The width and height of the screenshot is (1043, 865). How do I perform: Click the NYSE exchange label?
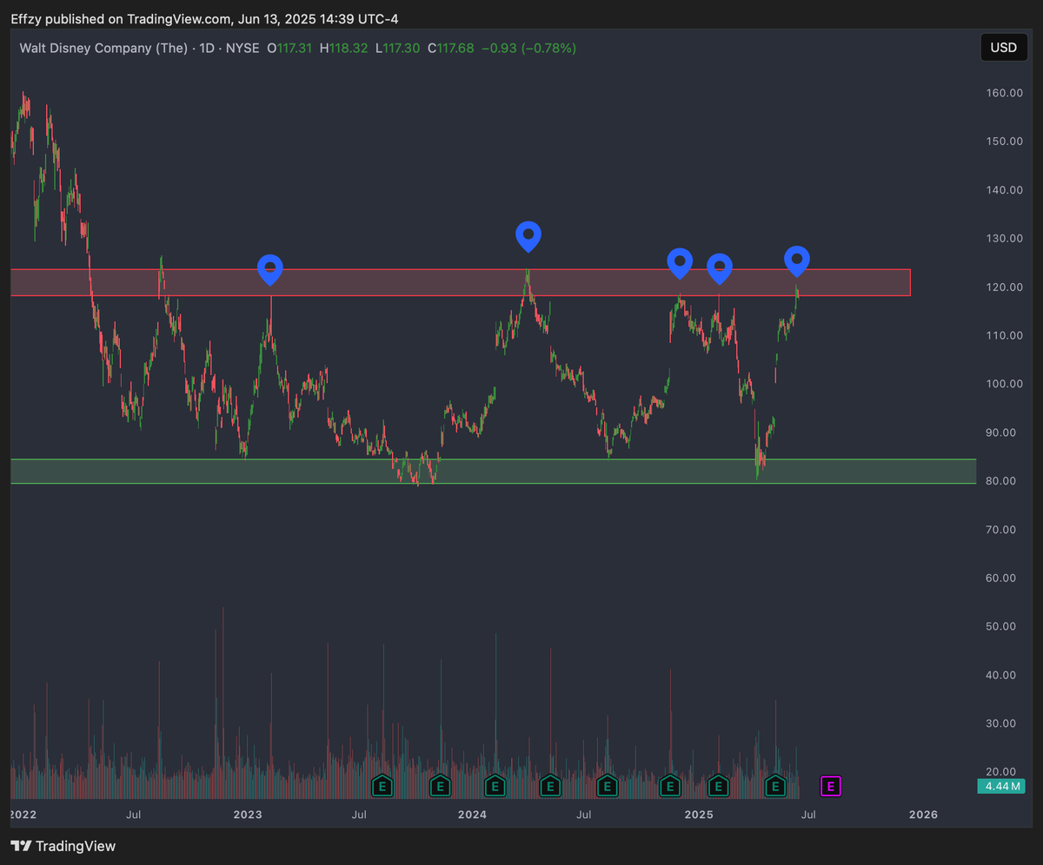[243, 48]
